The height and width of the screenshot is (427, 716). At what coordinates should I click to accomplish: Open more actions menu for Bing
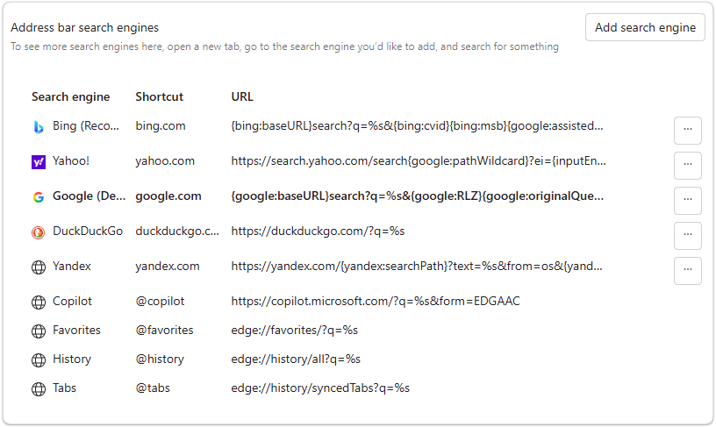688,131
